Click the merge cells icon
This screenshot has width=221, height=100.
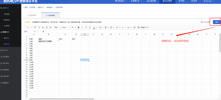[x=111, y=28]
